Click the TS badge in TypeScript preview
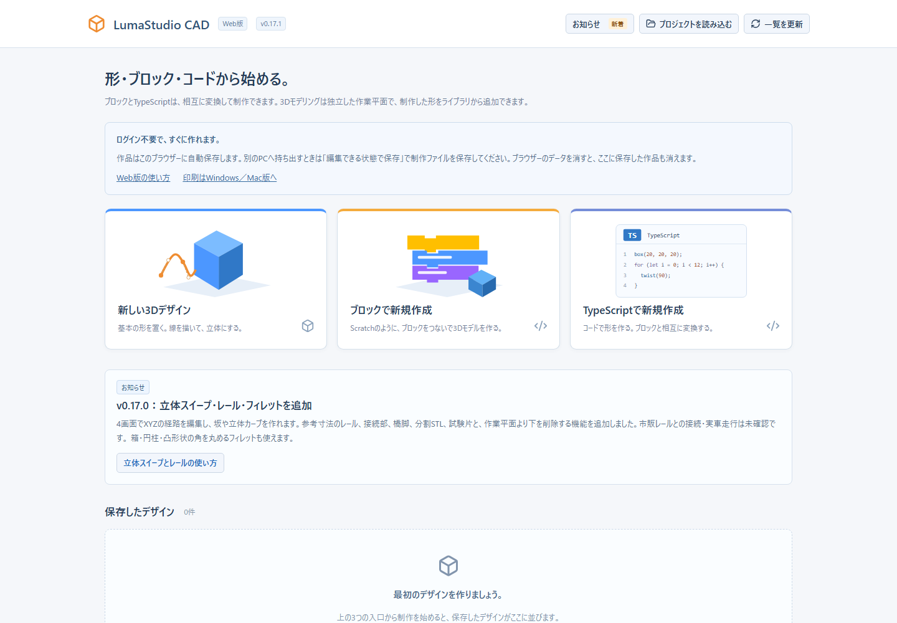 coord(632,235)
